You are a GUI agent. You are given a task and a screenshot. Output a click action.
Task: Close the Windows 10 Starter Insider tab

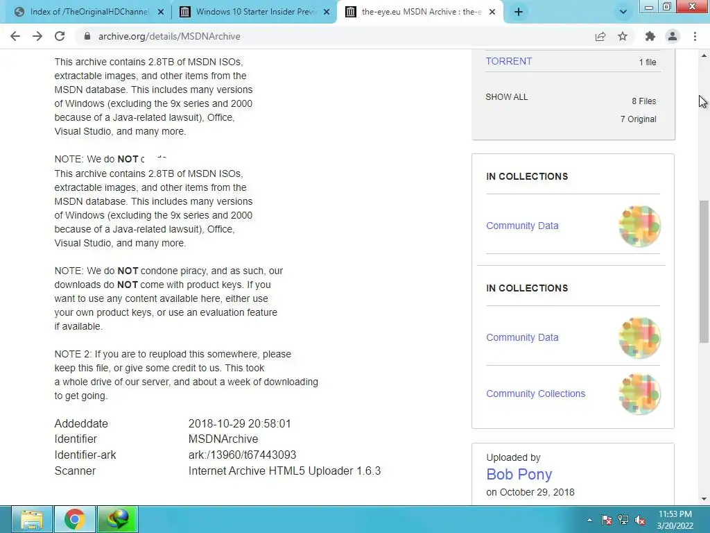[327, 12]
